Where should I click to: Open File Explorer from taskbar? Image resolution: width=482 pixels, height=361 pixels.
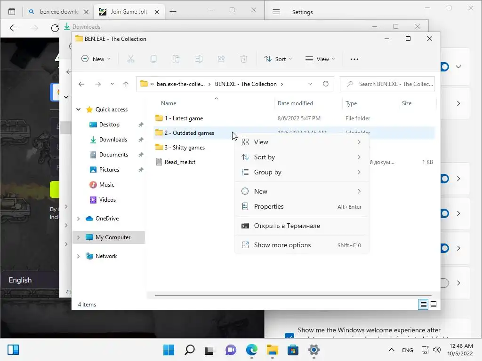[273, 350]
